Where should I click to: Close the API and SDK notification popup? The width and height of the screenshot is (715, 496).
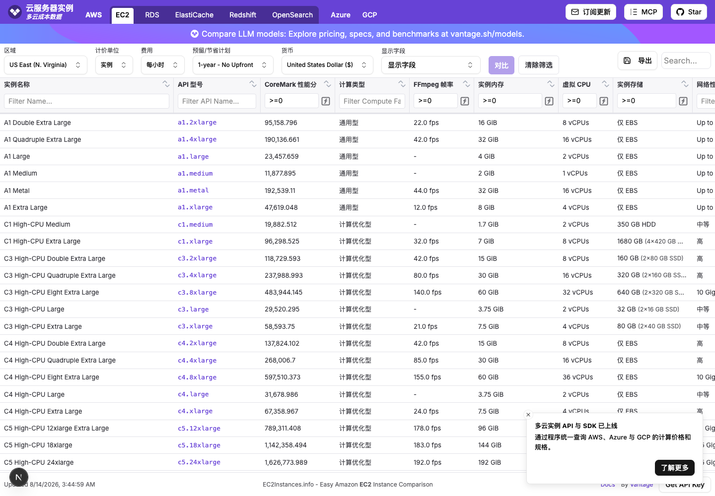click(x=528, y=415)
